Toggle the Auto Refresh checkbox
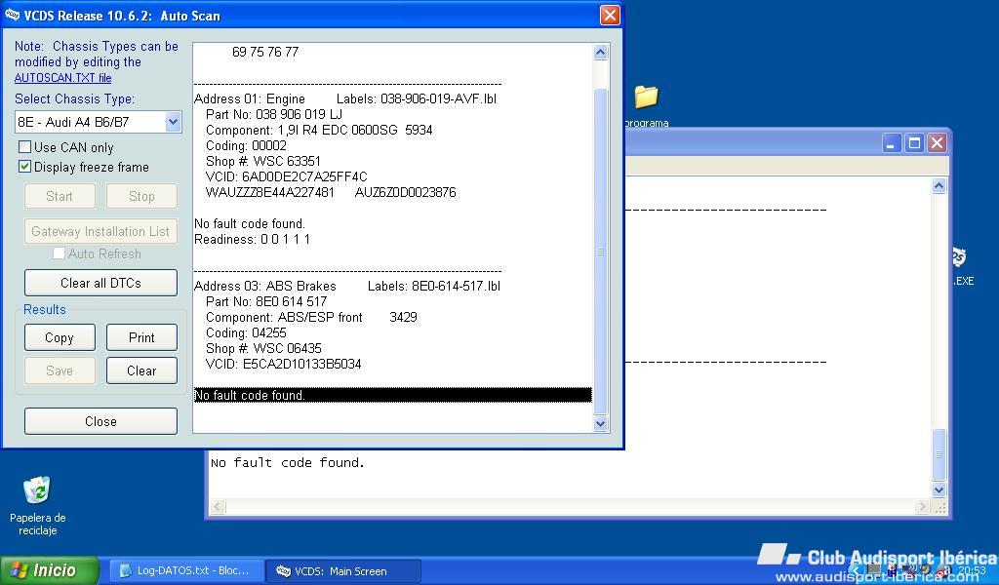999x585 pixels. 59,253
